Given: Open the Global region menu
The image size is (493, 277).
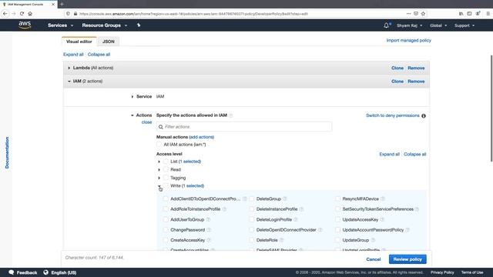Looking at the screenshot, I should pyautogui.click(x=438, y=25).
